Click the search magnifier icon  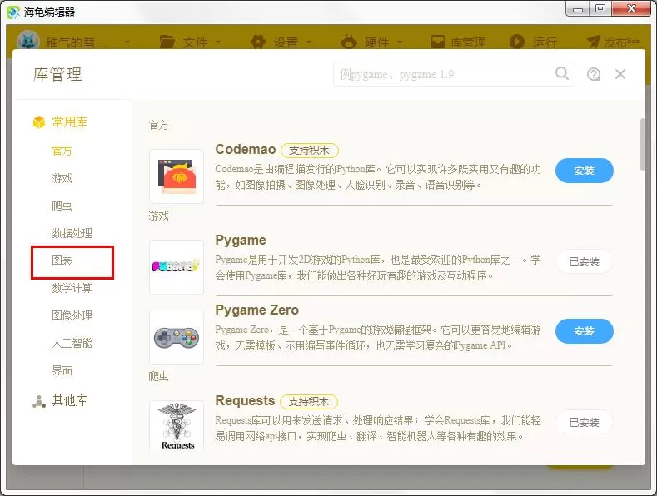(x=562, y=74)
